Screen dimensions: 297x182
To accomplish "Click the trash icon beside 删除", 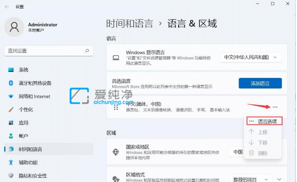I will pos(251,153).
